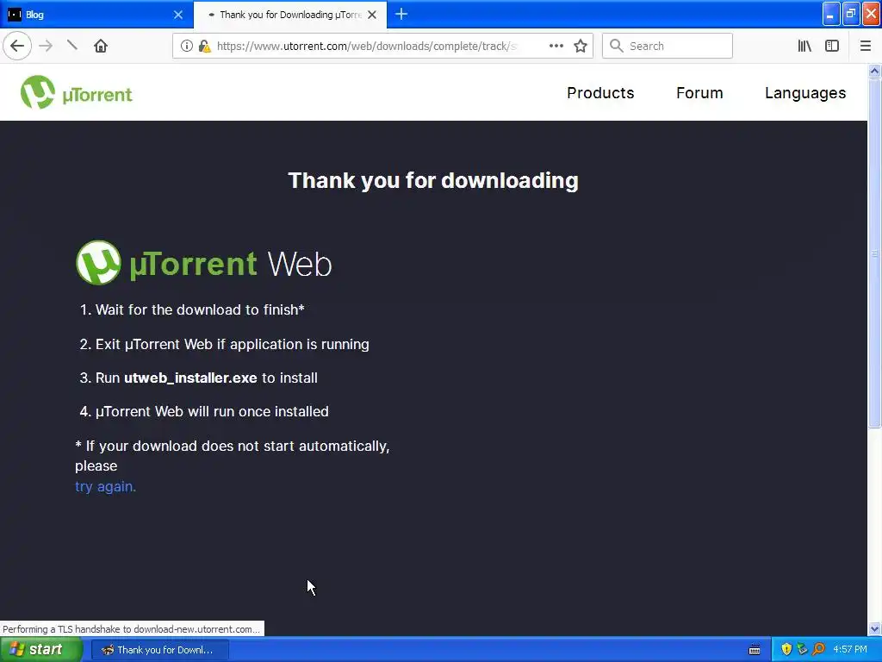This screenshot has height=662, width=882.
Task: Bookmark this page with the star
Action: [581, 46]
